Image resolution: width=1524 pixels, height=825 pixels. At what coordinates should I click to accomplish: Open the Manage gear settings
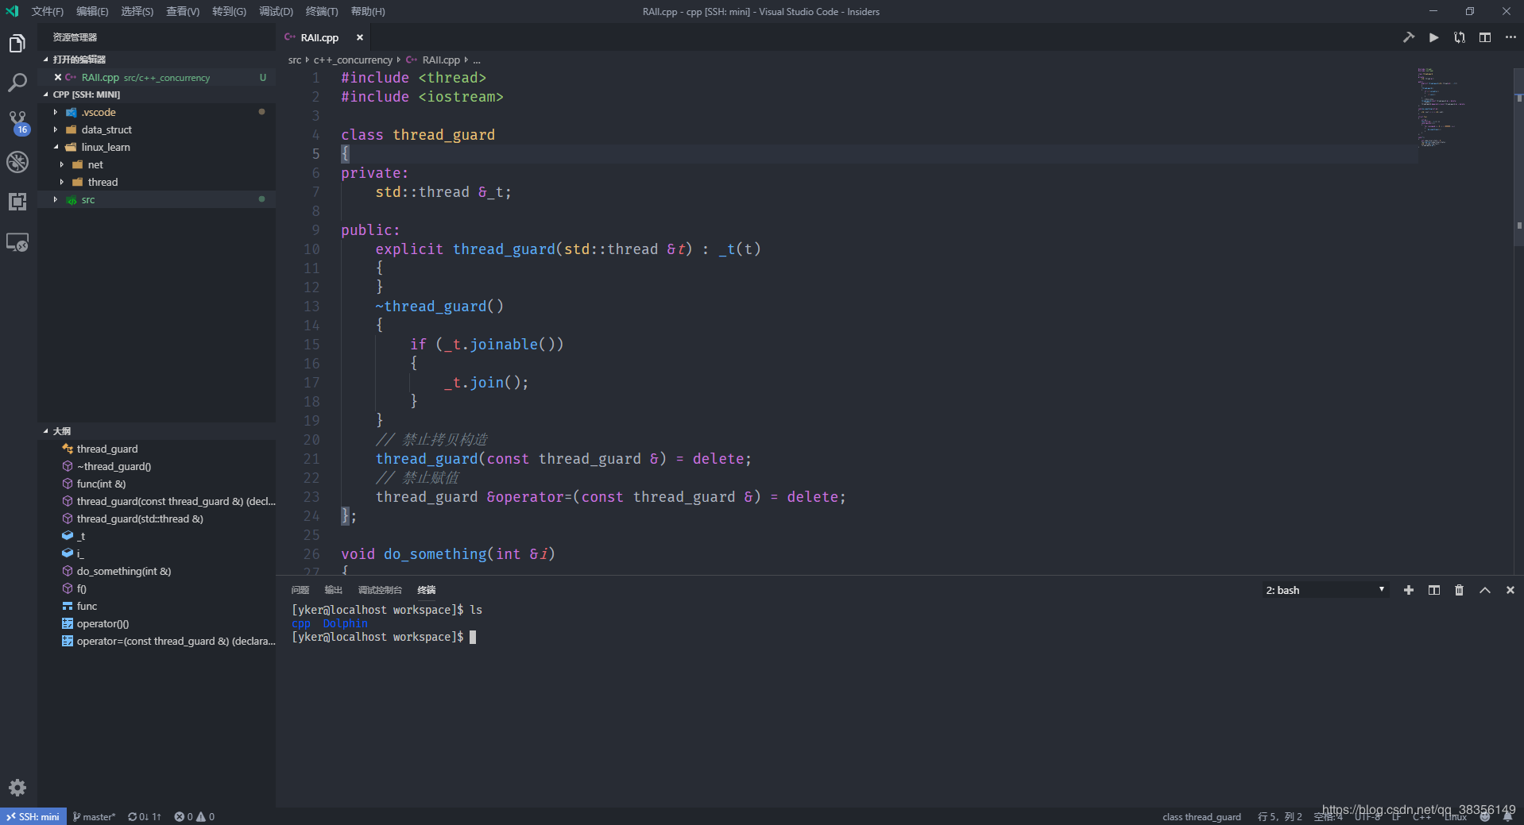17,788
